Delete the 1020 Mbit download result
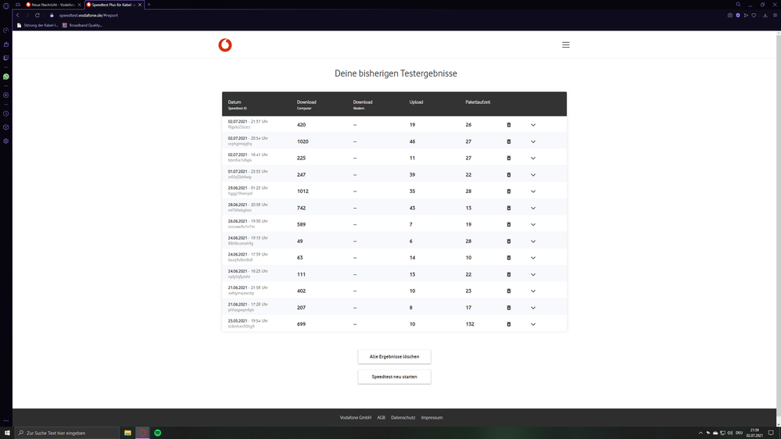781x439 pixels. (508, 141)
